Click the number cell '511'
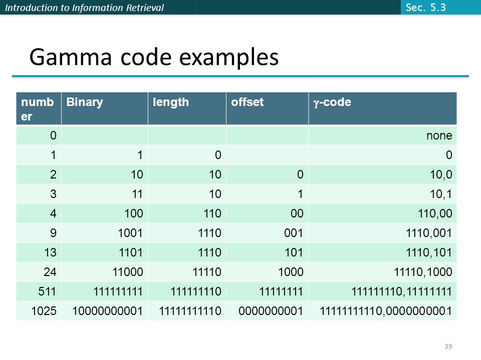481x360 pixels. (x=39, y=291)
